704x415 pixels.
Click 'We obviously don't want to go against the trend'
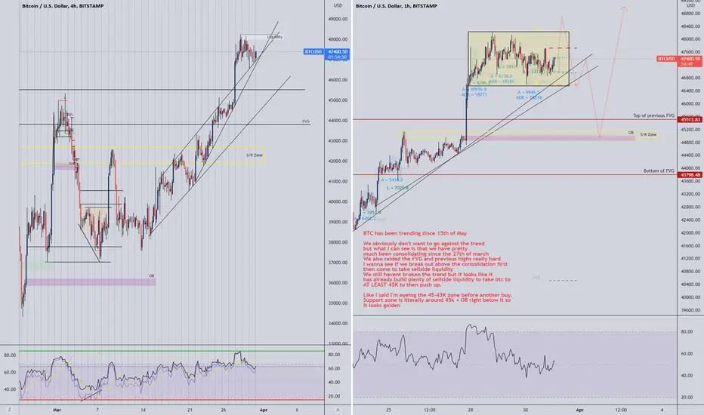pyautogui.click(x=424, y=244)
